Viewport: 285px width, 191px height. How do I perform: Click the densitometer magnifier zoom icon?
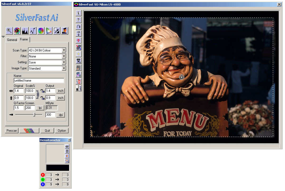(67, 161)
